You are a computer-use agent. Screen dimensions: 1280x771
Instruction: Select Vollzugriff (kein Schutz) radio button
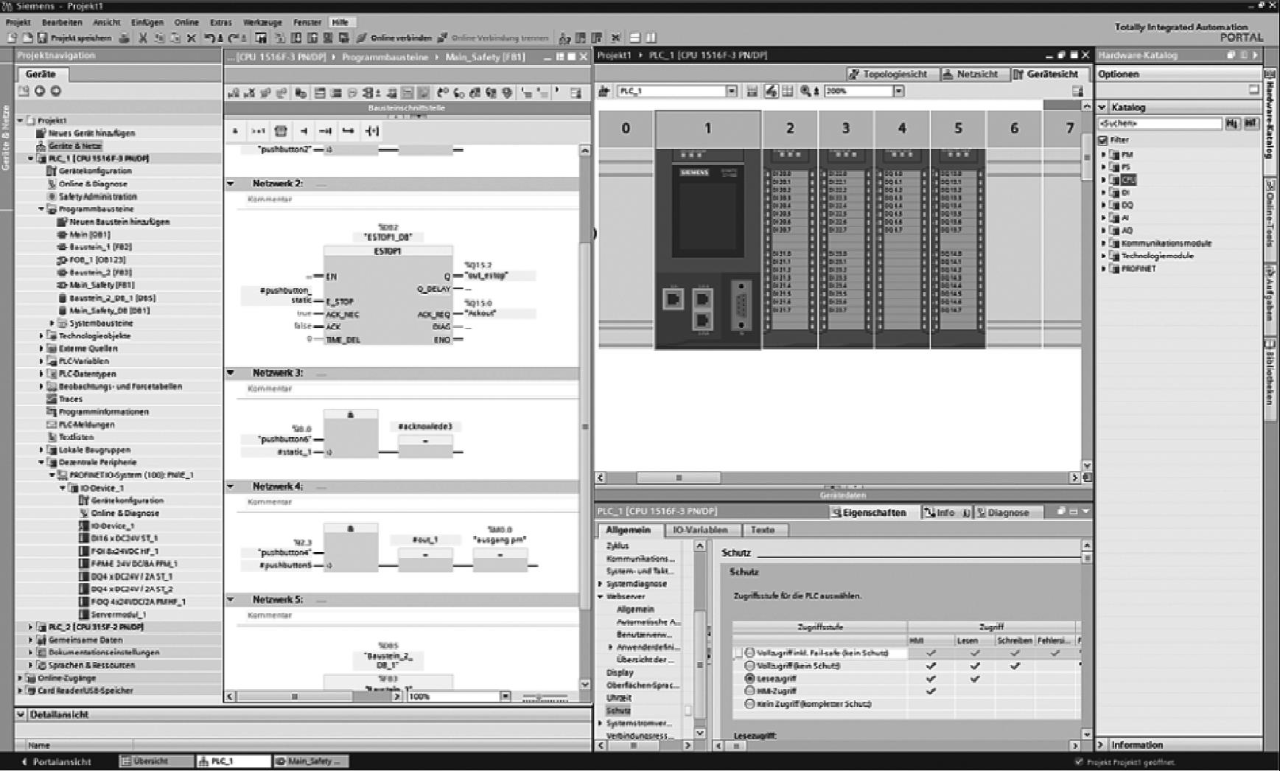[750, 666]
